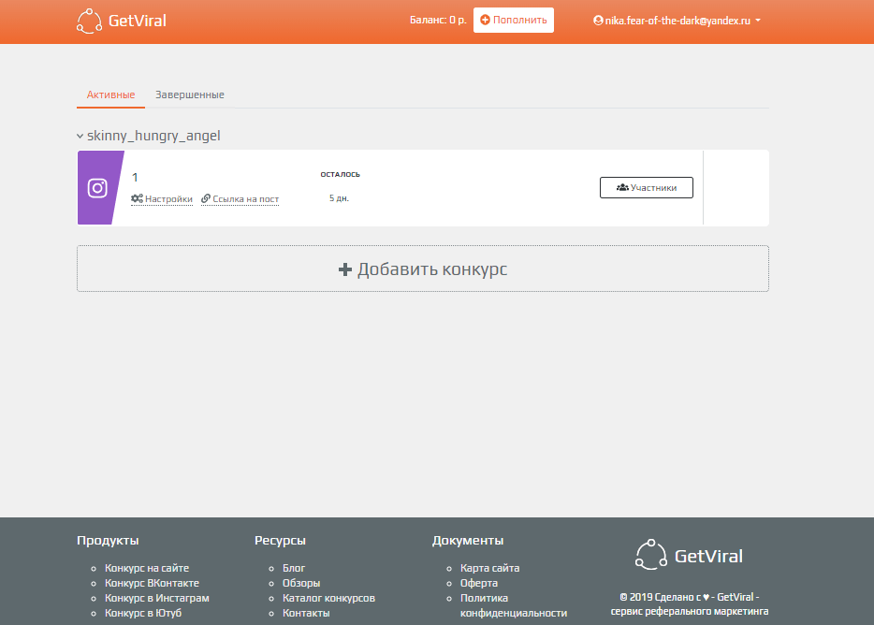This screenshot has height=625, width=874.
Task: Click the gears icon beside Настройки
Action: click(x=137, y=198)
